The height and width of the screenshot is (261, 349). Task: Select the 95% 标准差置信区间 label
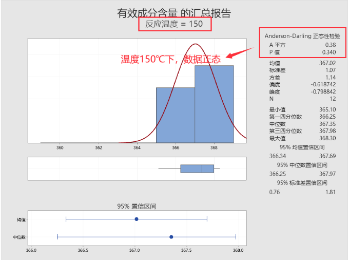coord(301,183)
